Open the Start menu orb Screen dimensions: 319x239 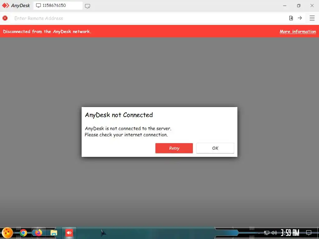(x=7, y=233)
